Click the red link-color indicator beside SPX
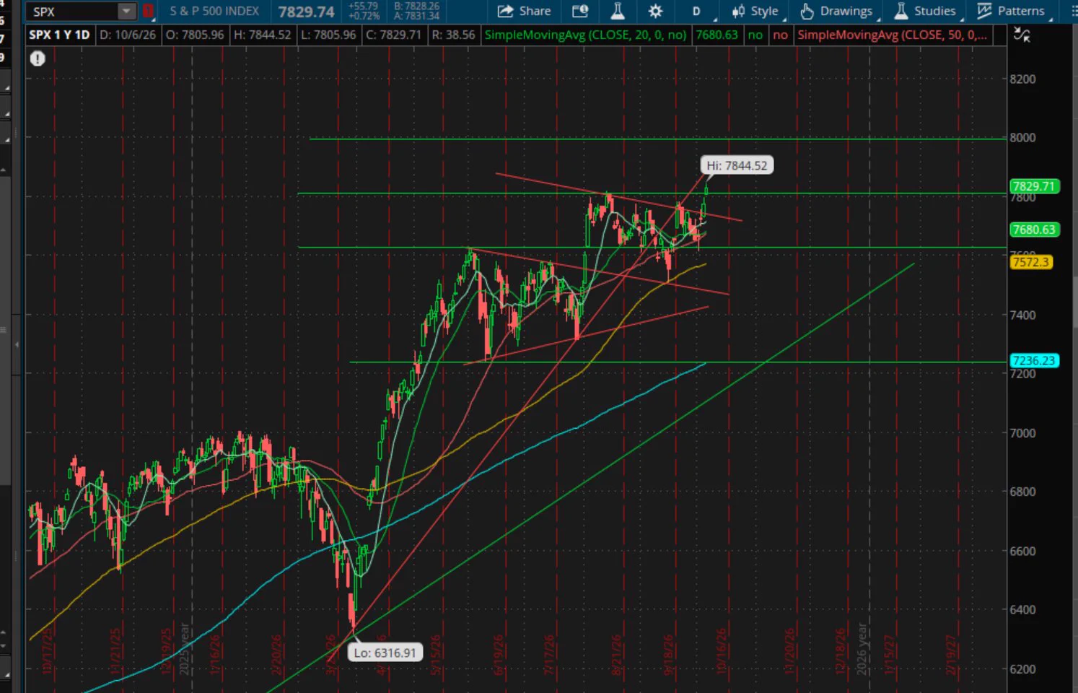This screenshot has height=693, width=1078. point(148,12)
